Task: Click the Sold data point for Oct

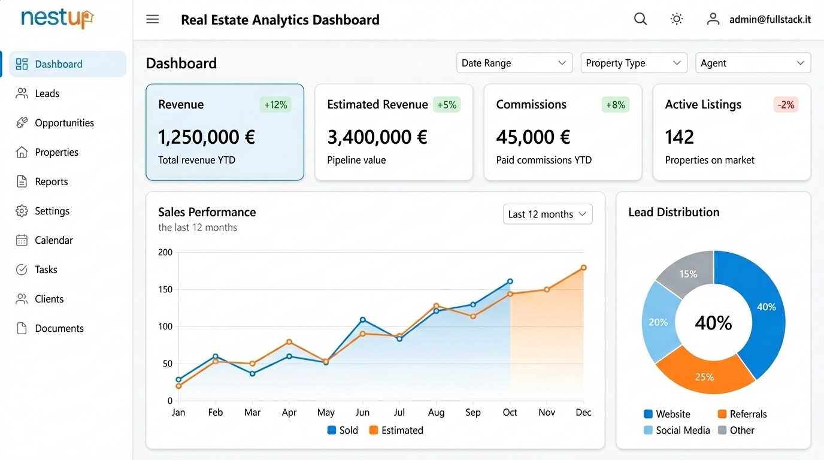Action: pyautogui.click(x=510, y=281)
